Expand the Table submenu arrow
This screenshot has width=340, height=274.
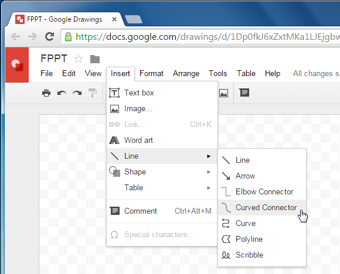coord(209,188)
